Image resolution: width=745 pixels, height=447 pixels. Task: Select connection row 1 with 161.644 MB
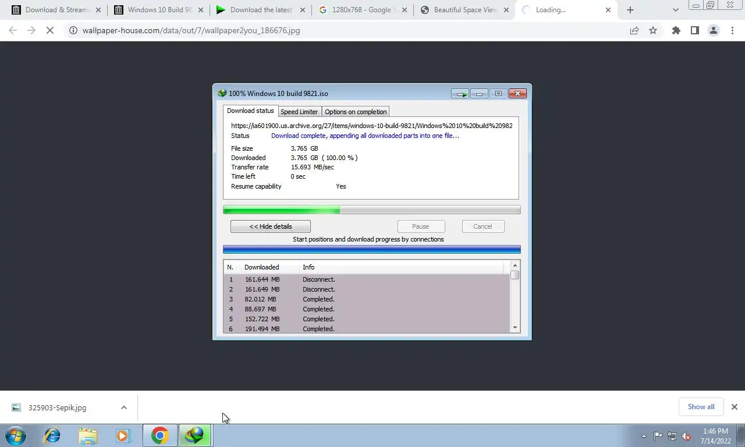tap(367, 279)
